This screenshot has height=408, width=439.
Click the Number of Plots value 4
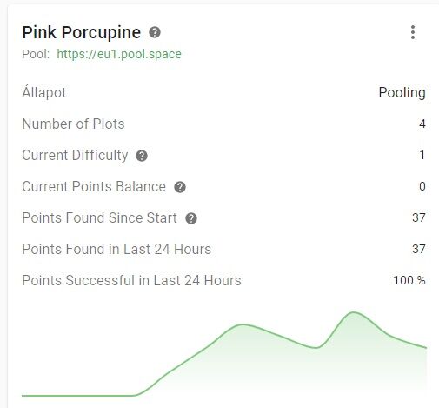[422, 124]
